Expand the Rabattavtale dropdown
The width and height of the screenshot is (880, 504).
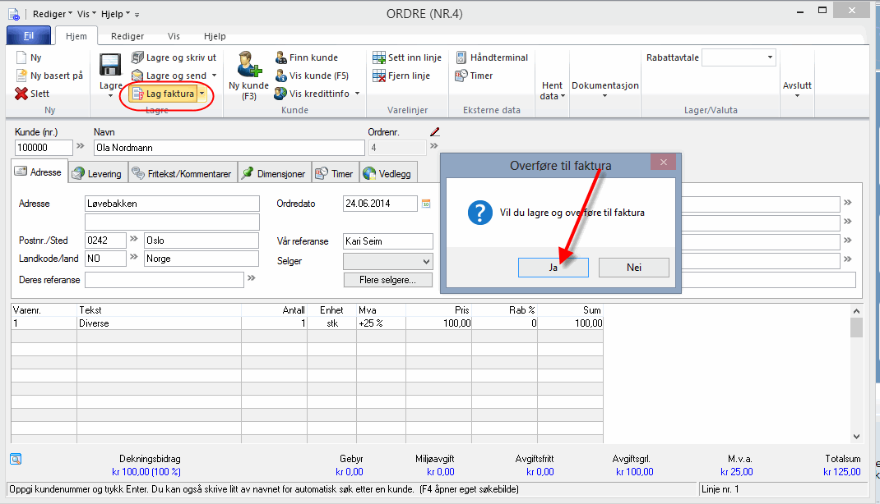click(x=770, y=57)
